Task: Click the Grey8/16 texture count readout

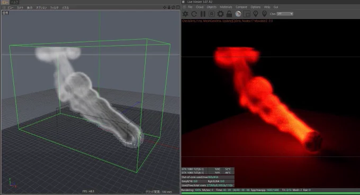Action: click(x=190, y=181)
